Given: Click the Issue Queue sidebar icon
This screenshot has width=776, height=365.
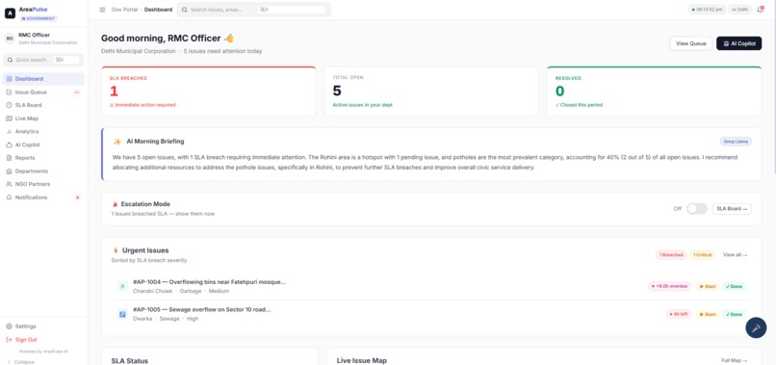Looking at the screenshot, I should (x=9, y=92).
